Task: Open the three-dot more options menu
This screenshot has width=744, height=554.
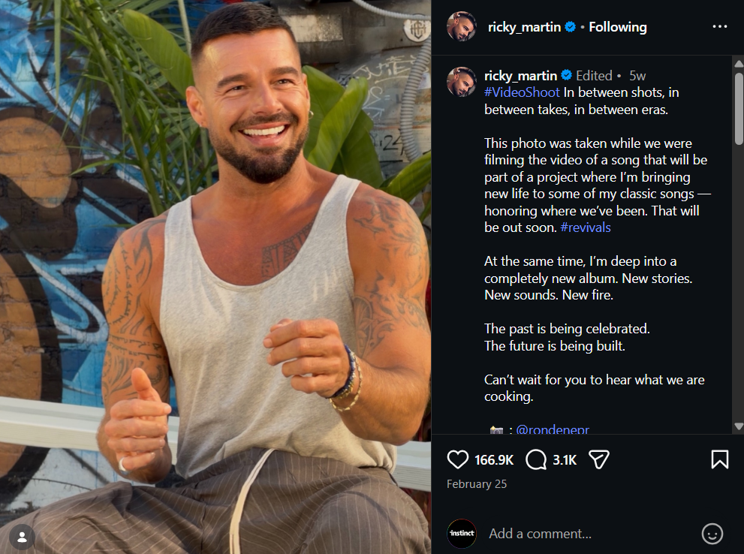Action: [x=720, y=26]
